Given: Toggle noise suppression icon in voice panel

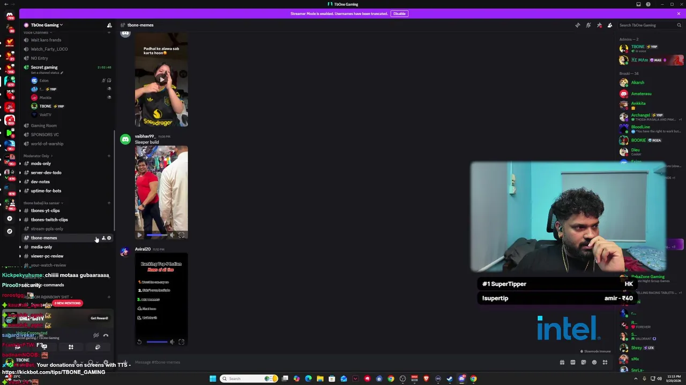Looking at the screenshot, I should [x=96, y=335].
